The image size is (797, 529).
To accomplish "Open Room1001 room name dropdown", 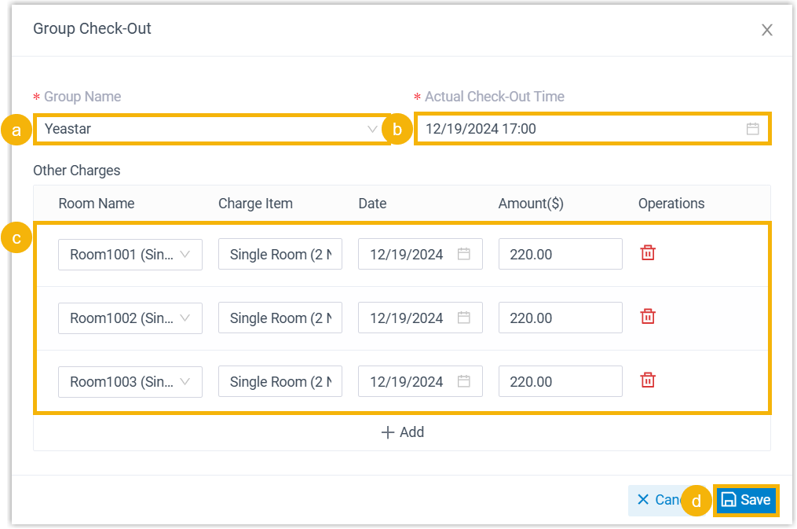I will tap(130, 255).
